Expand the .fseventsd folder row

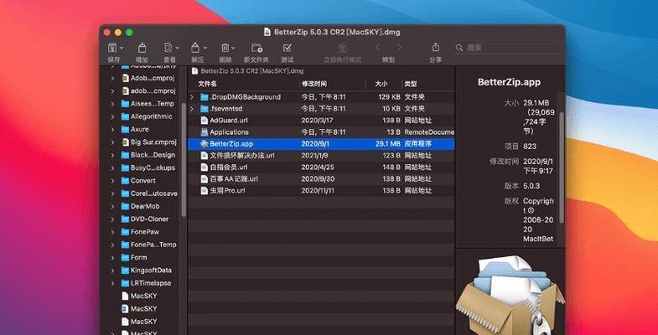click(192, 109)
